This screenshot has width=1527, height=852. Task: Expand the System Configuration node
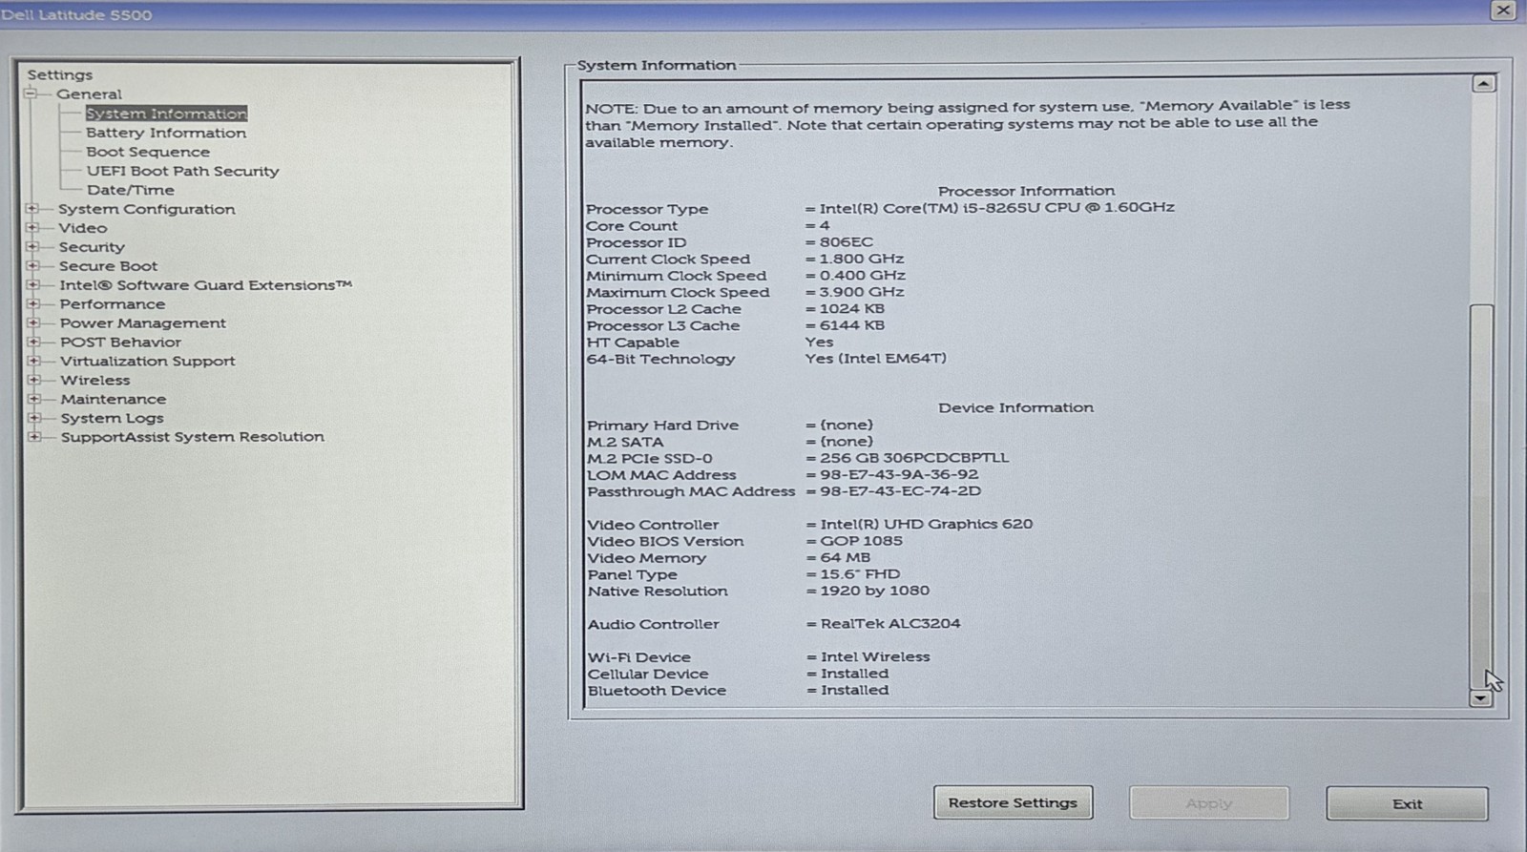tap(32, 208)
